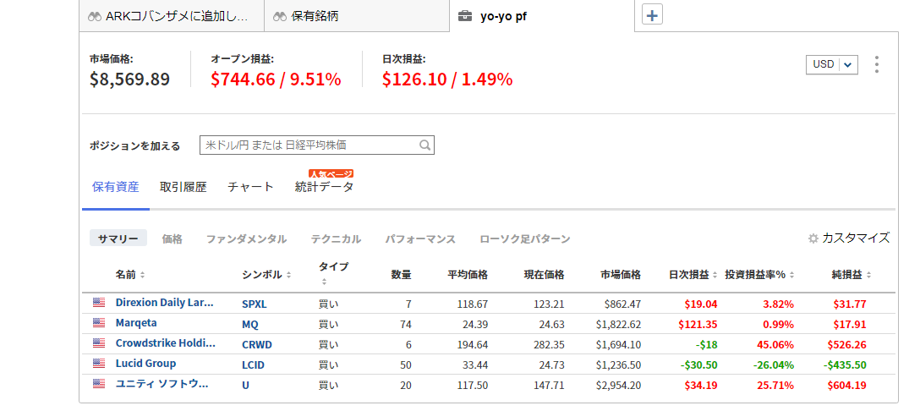Select the 価格 view

[172, 239]
